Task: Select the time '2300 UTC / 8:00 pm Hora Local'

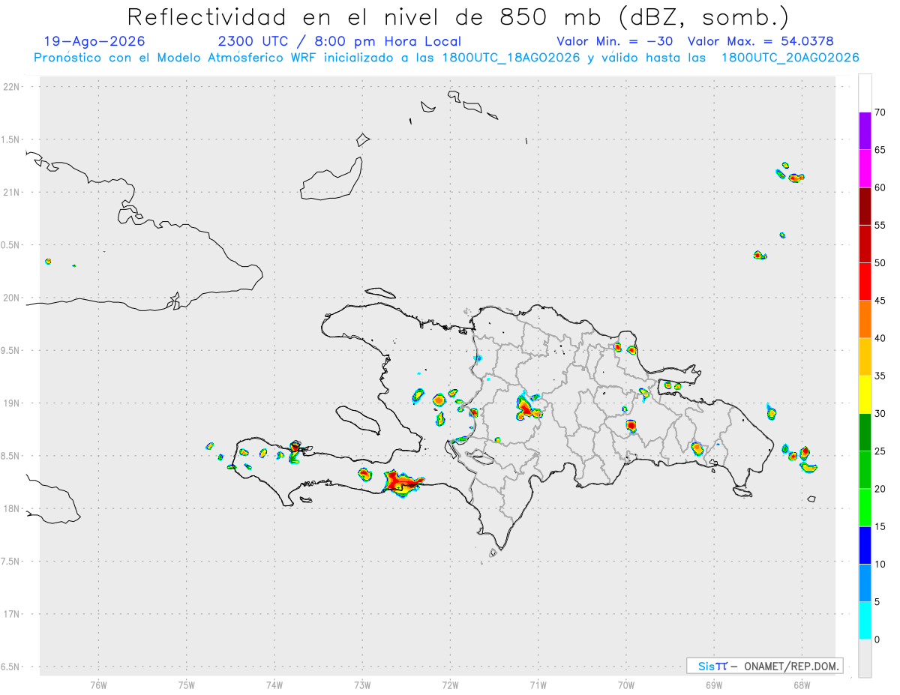Action: click(339, 41)
